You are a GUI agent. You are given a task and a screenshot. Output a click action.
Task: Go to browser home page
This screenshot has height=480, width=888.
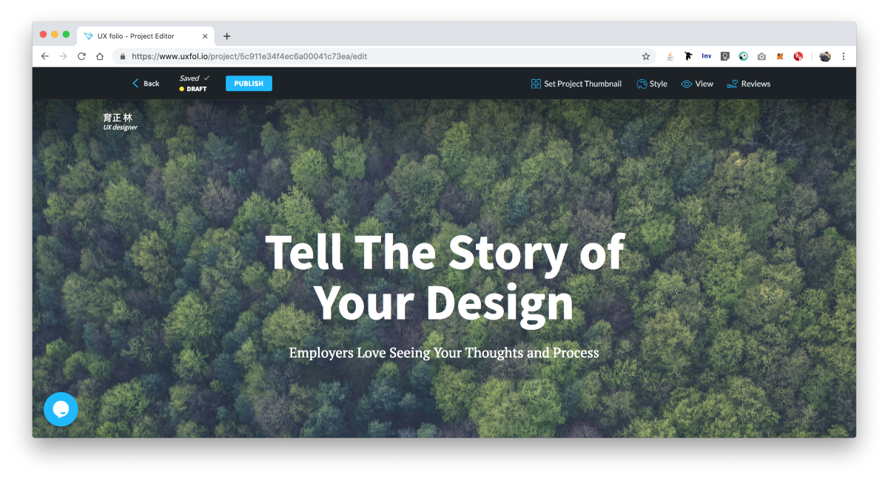point(100,56)
